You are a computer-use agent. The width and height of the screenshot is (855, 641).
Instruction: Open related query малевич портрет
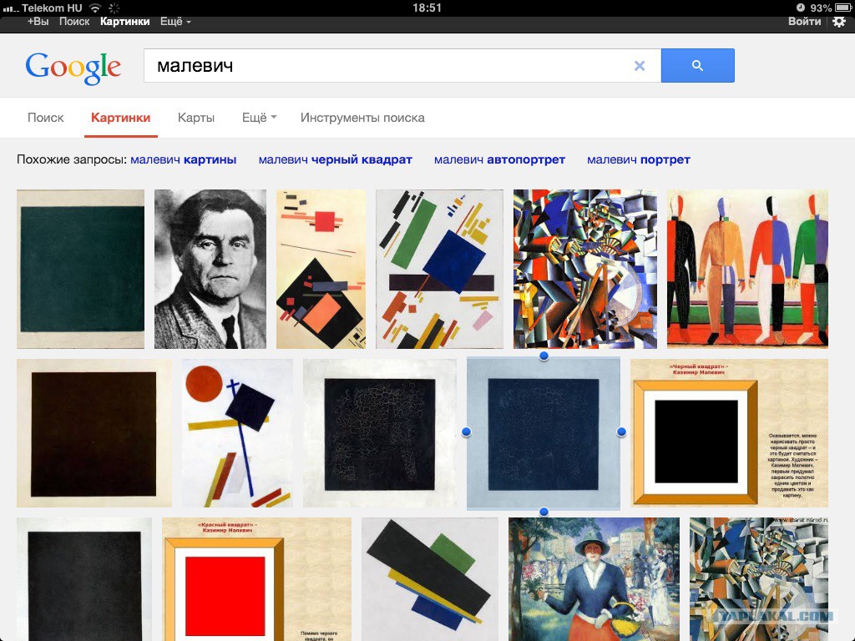tap(639, 159)
